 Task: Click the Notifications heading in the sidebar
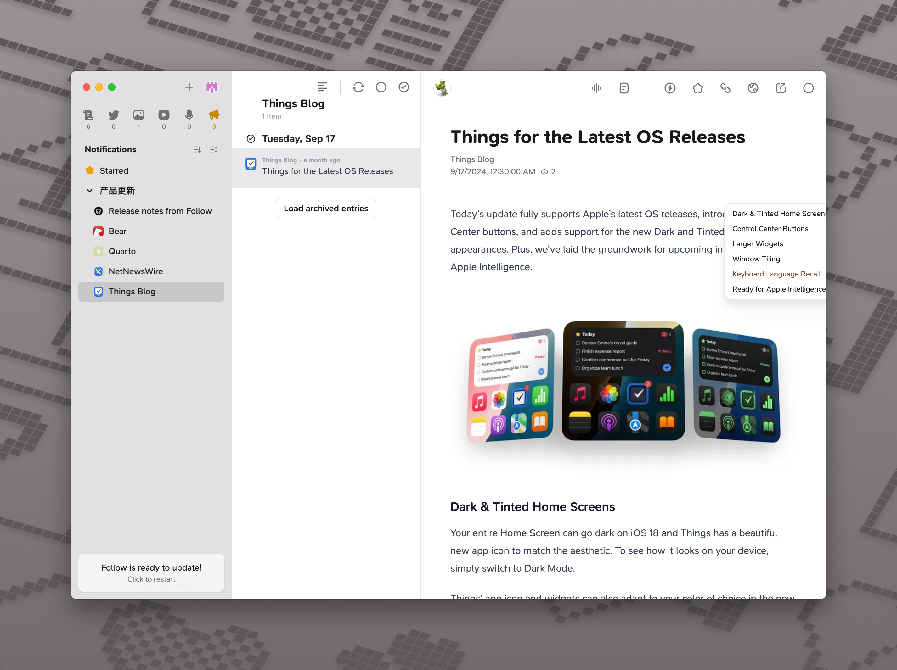click(110, 149)
